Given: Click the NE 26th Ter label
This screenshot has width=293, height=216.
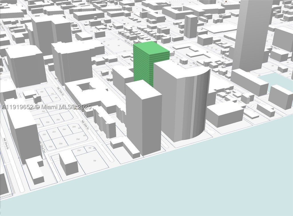Looking at the screenshot, I should tap(129, 42).
